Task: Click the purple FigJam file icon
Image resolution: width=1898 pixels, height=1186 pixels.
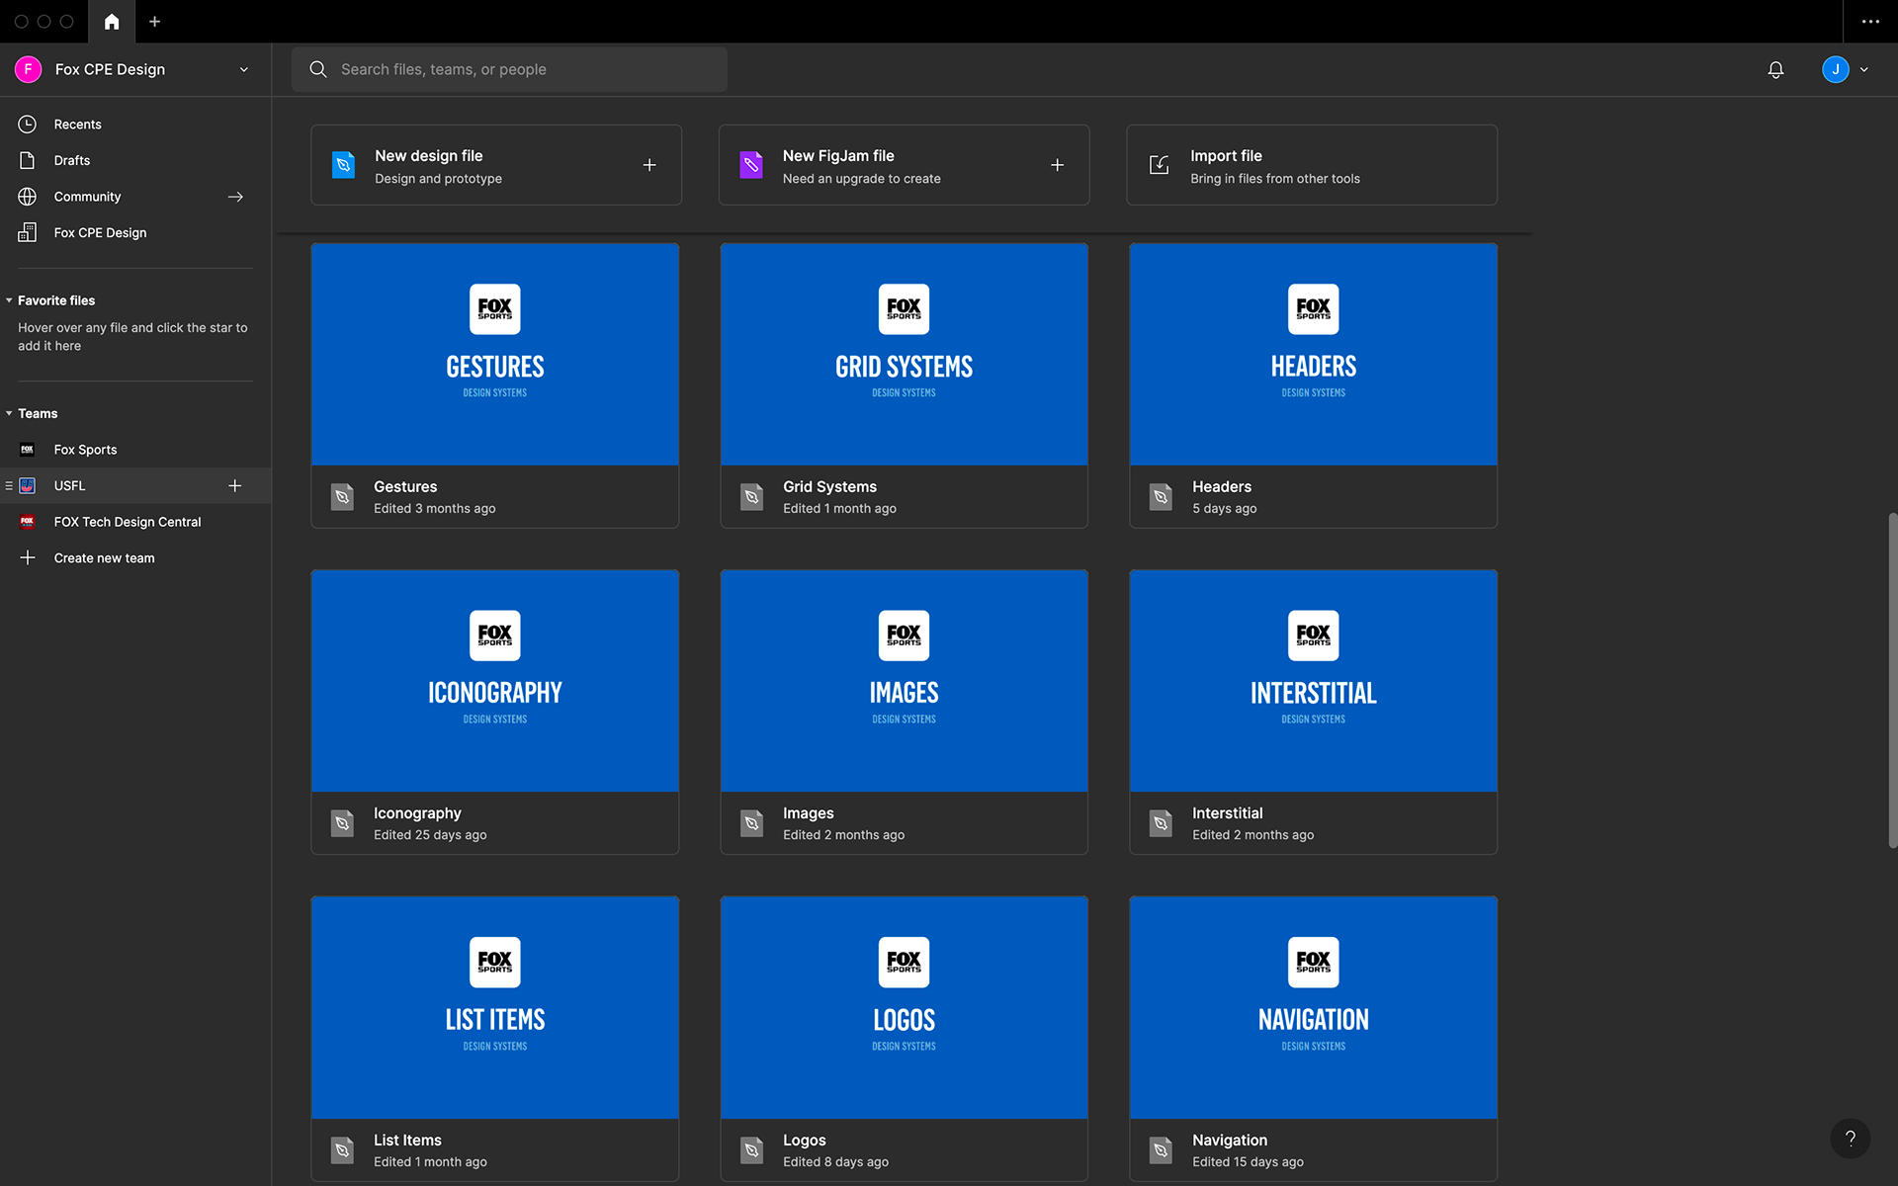Action: [751, 165]
